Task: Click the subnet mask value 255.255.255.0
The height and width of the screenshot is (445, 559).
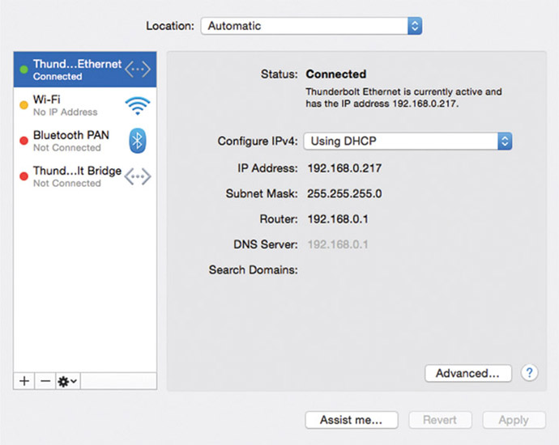Action: (x=344, y=193)
